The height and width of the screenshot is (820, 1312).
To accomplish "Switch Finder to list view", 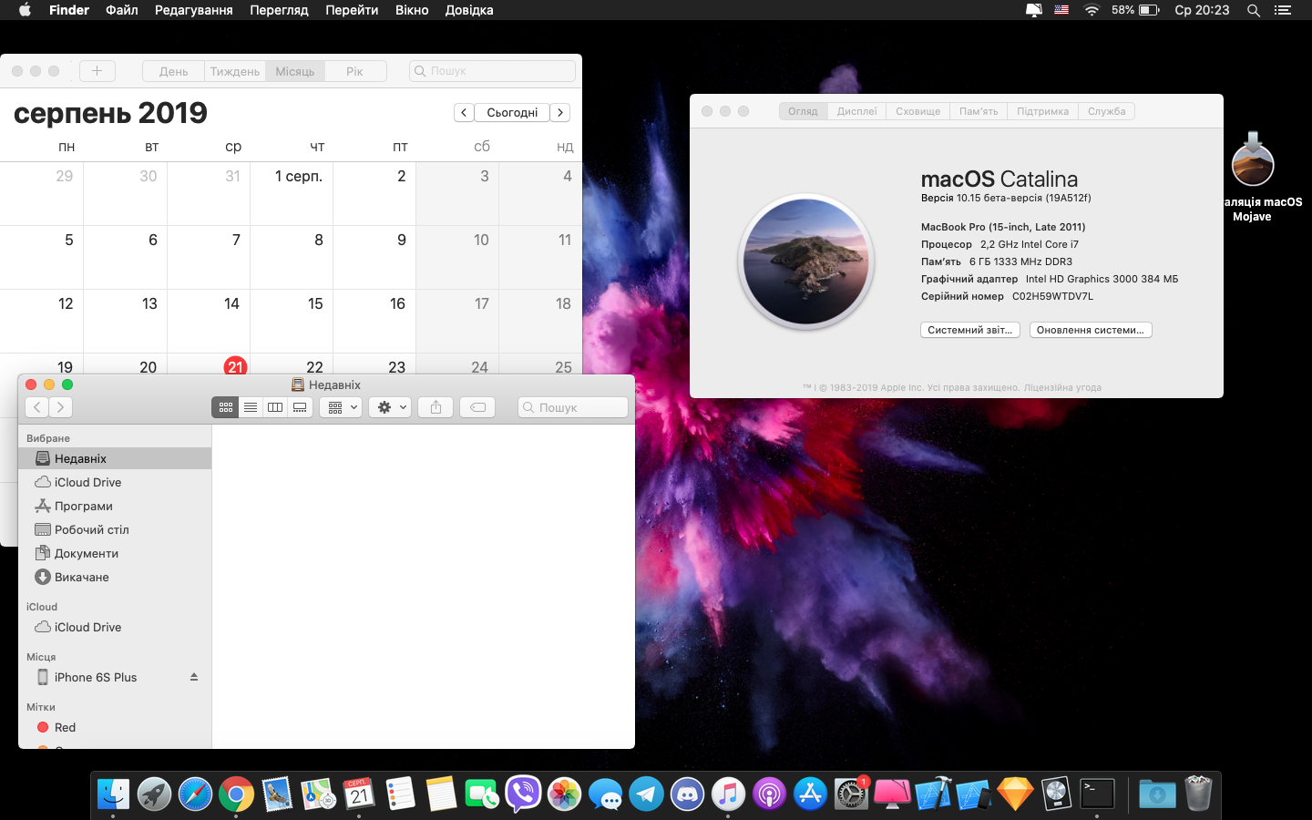I will point(251,407).
